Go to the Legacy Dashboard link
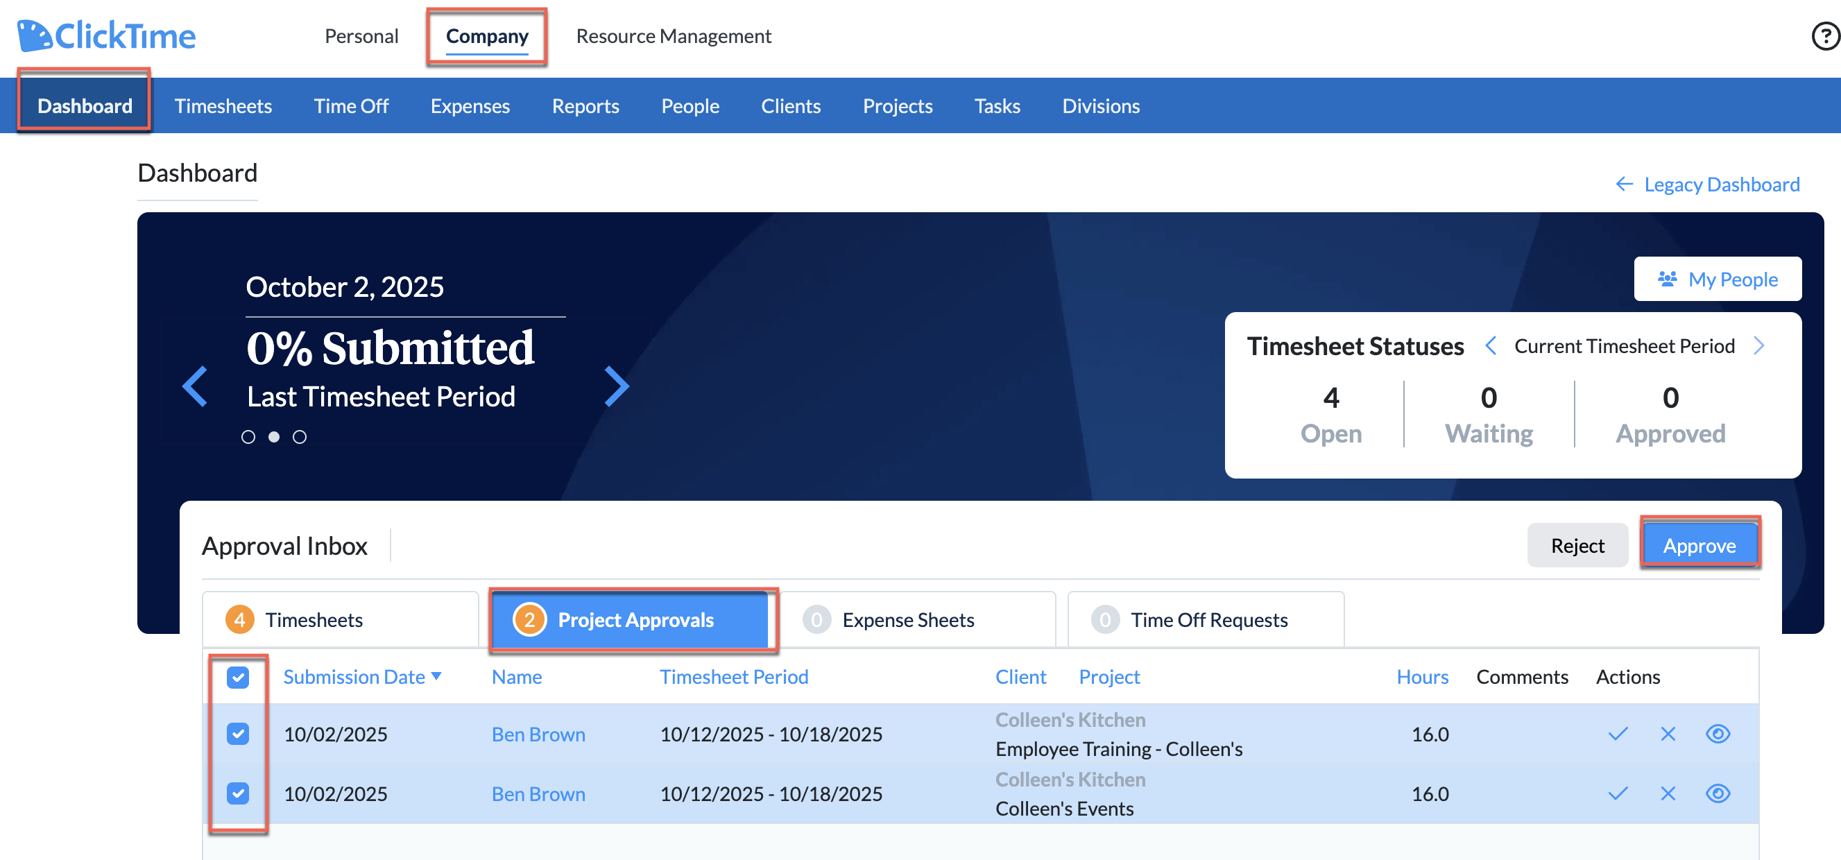1841x860 pixels. coord(1708,184)
